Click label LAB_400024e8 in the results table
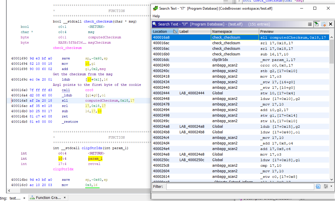This screenshot has height=201, width=335. pos(192,154)
